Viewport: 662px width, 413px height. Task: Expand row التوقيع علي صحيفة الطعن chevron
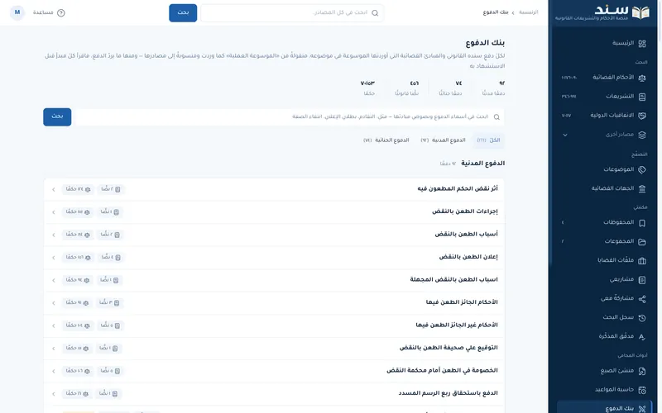[x=54, y=349]
